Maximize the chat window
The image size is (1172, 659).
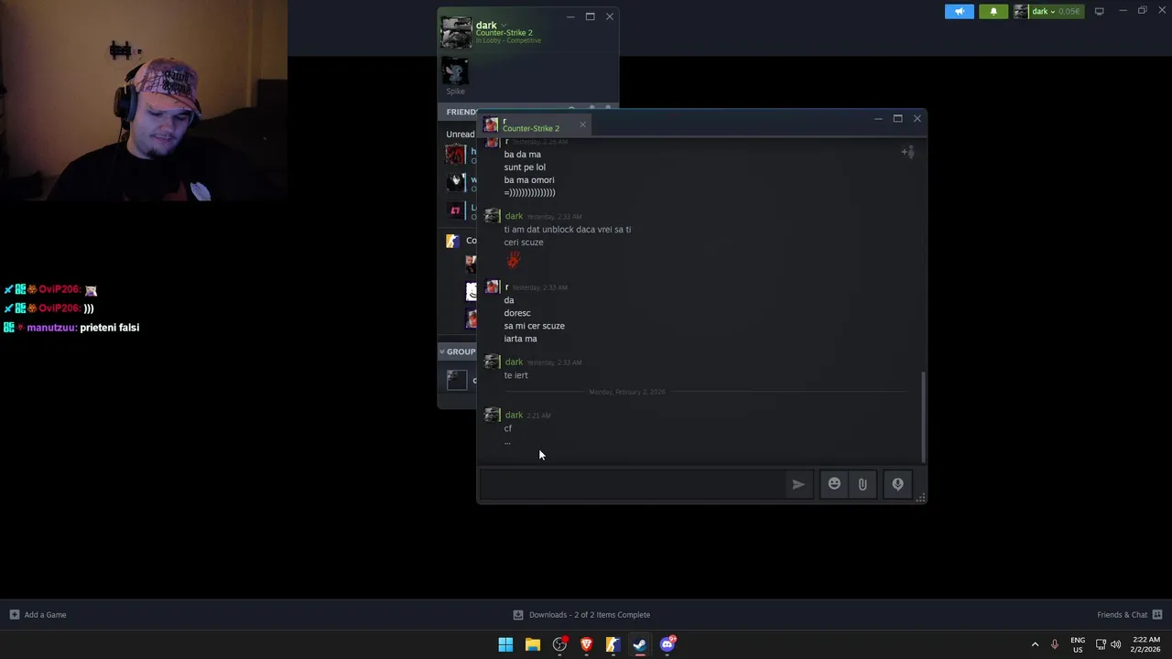coord(897,118)
